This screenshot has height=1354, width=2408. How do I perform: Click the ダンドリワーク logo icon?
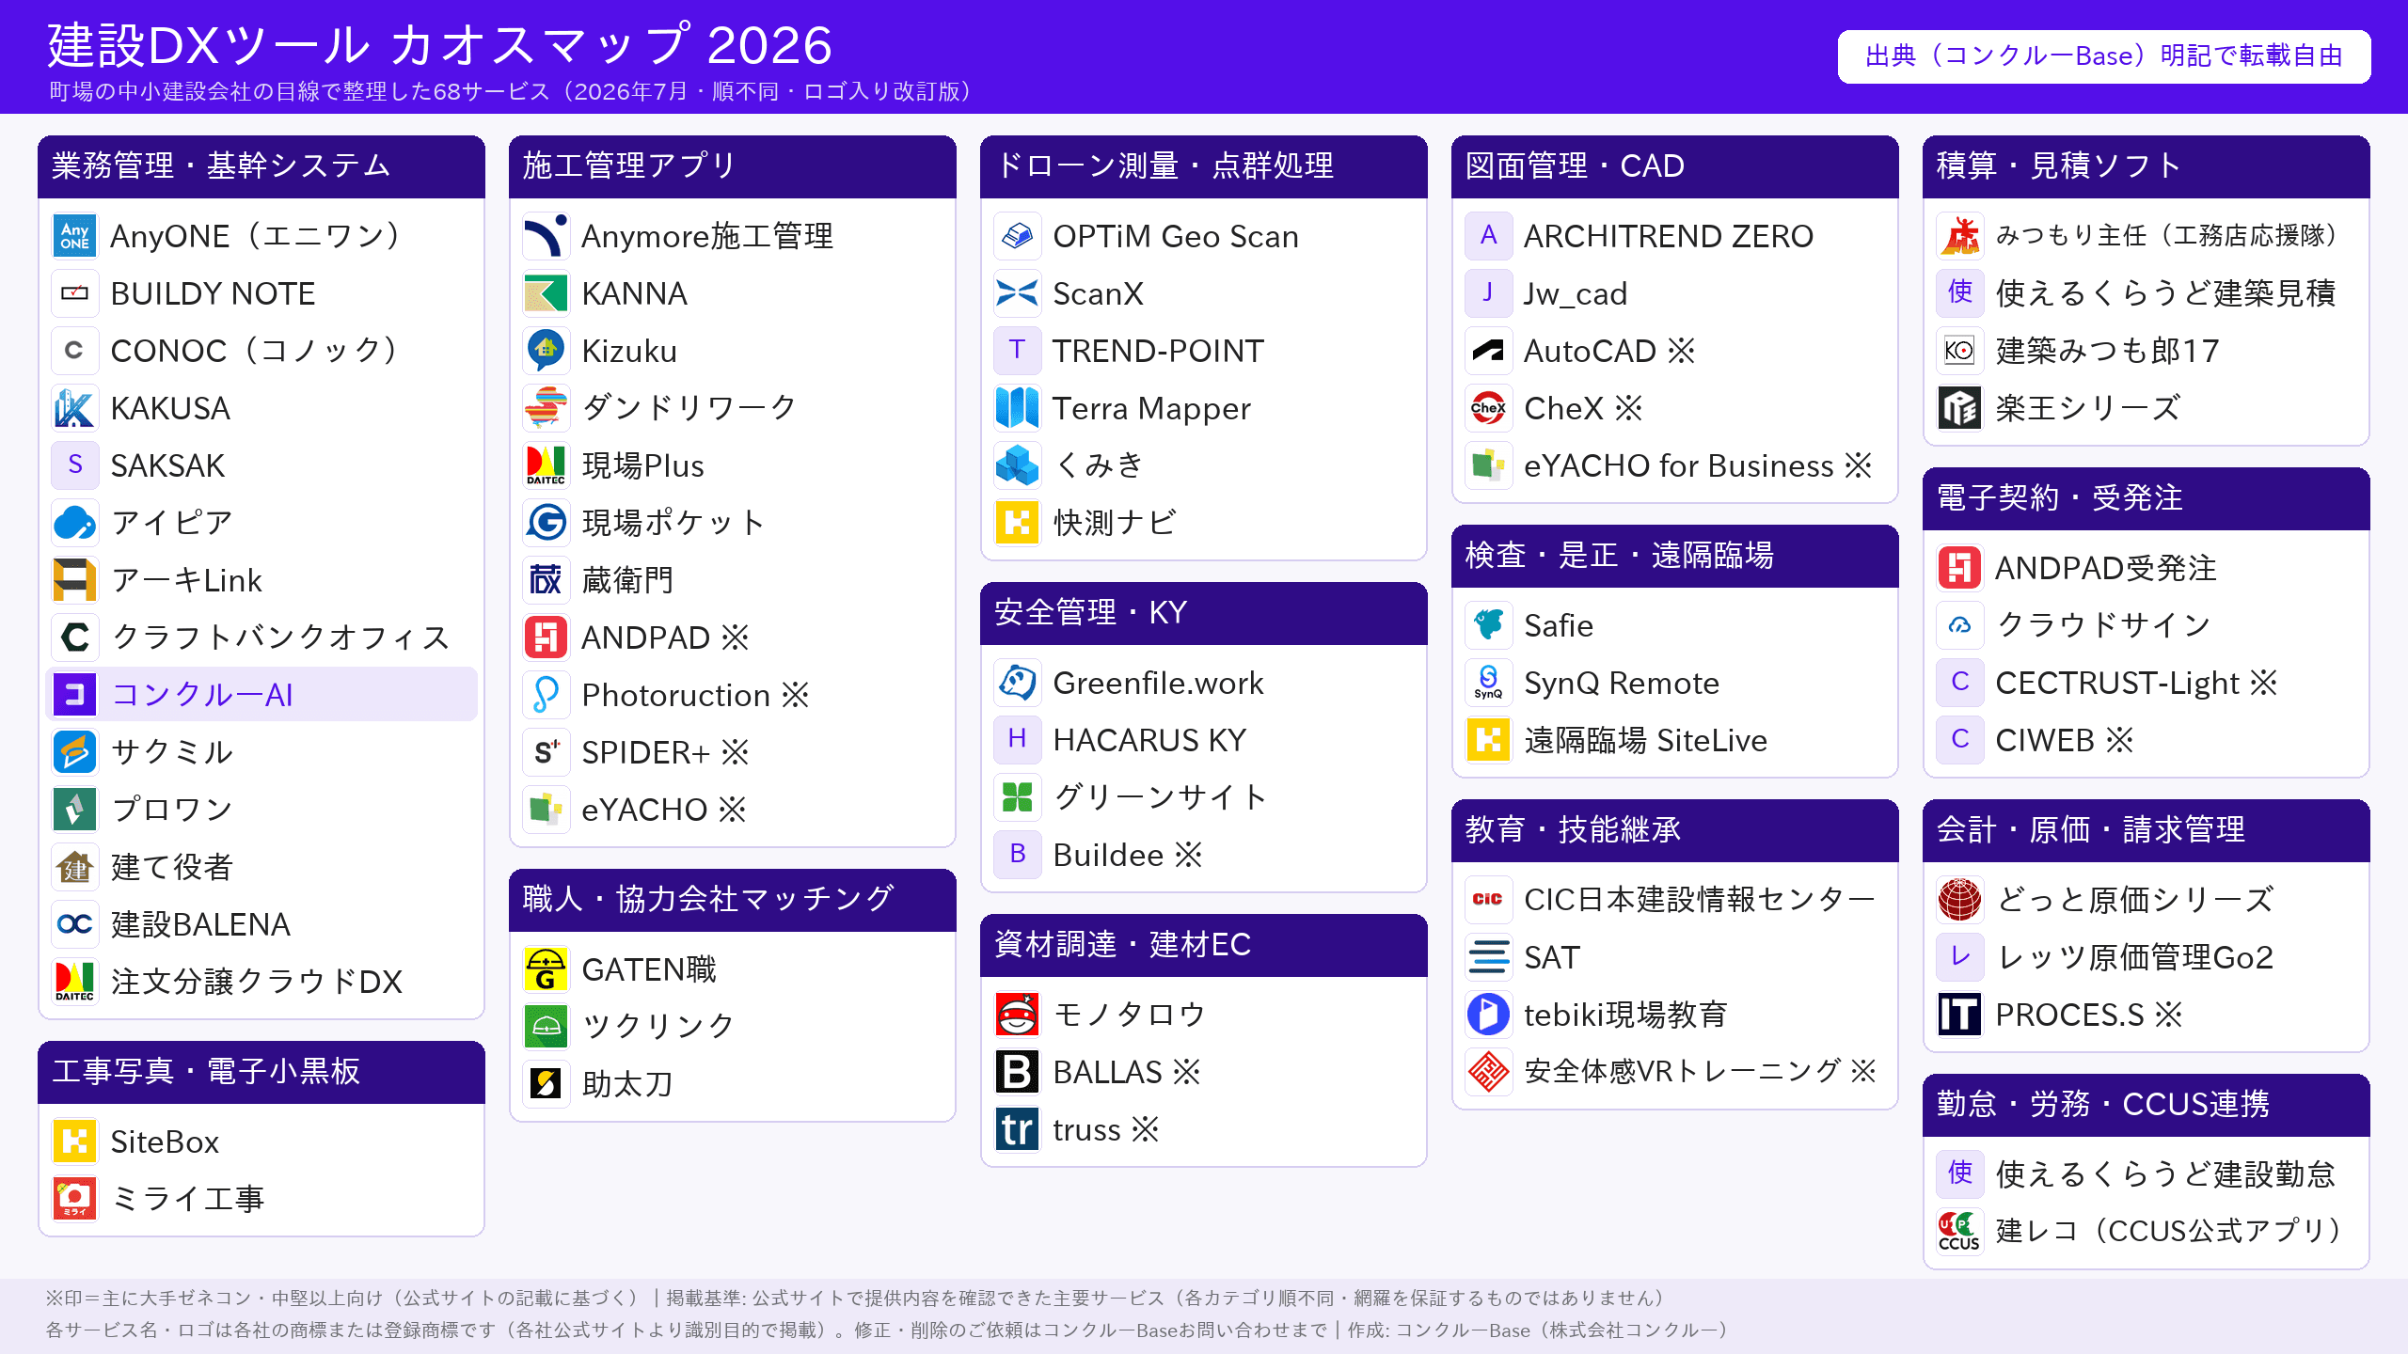(x=546, y=408)
